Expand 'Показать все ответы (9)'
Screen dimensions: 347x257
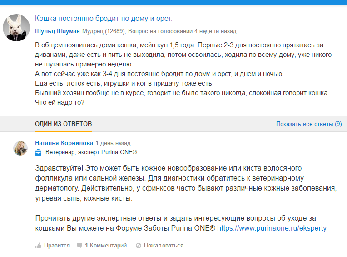308,124
